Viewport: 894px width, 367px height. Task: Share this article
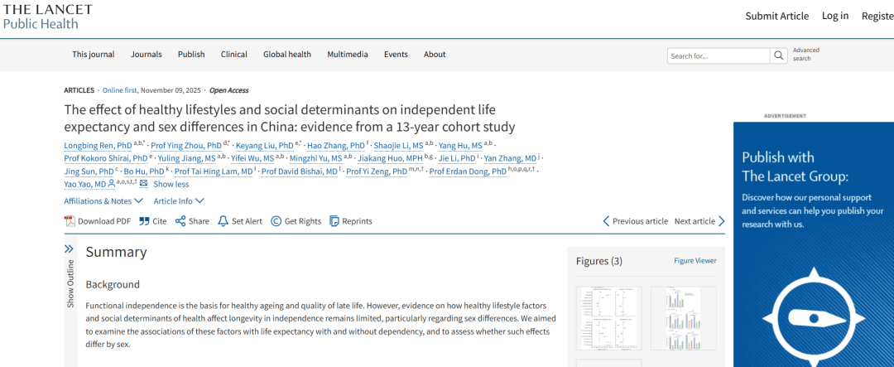[x=192, y=221]
